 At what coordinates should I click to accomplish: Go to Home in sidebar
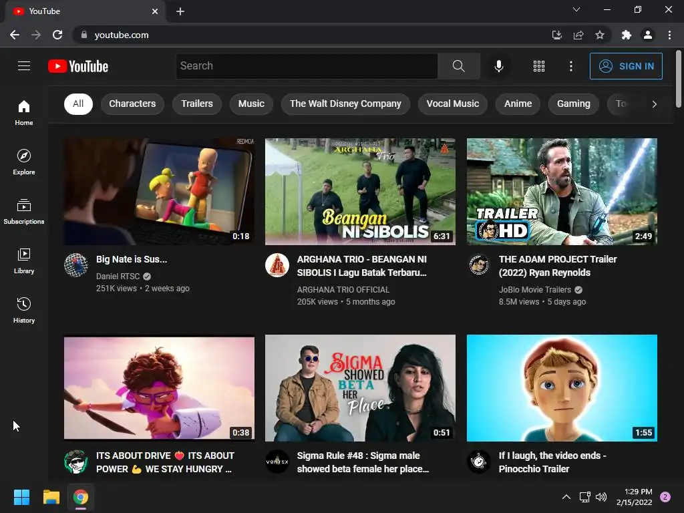point(24,112)
